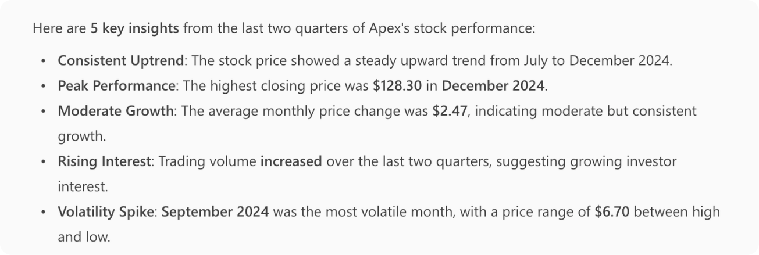Click the bullet before "Peak Performance"

click(x=42, y=86)
